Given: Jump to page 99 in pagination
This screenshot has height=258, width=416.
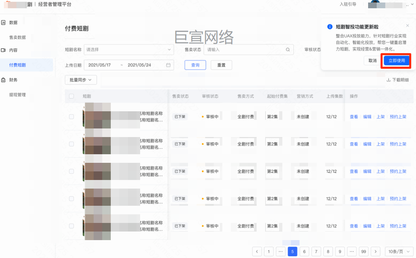Looking at the screenshot, I should coord(363,252).
